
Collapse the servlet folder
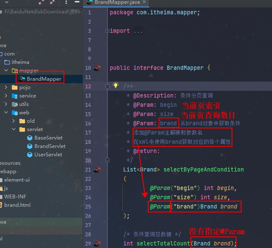pos(14,129)
